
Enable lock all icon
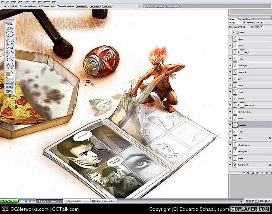244,27
